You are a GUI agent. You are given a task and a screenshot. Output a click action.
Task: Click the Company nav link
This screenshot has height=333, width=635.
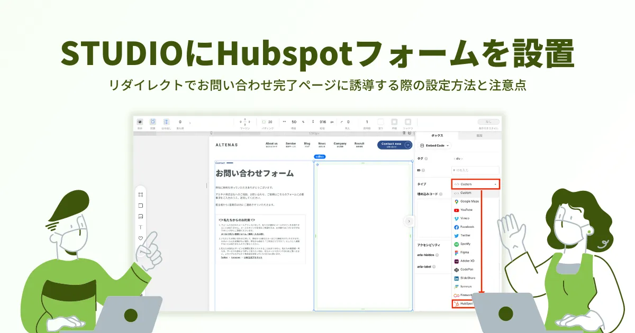[340, 144]
